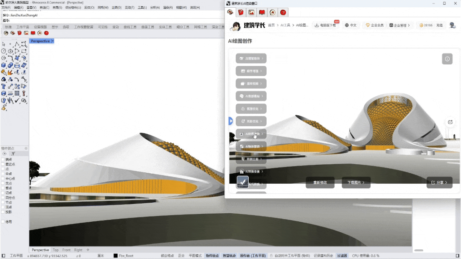Click the image icon in AI window toolbar
The width and height of the screenshot is (461, 259).
pos(252,12)
